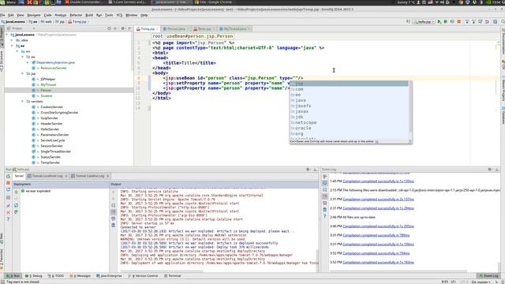Choose 'netscape' in the completion popup
505x284 pixels.
coord(349,123)
